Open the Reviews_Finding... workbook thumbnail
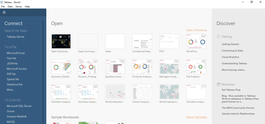The height and width of the screenshot is (124, 265). [x=88, y=66]
